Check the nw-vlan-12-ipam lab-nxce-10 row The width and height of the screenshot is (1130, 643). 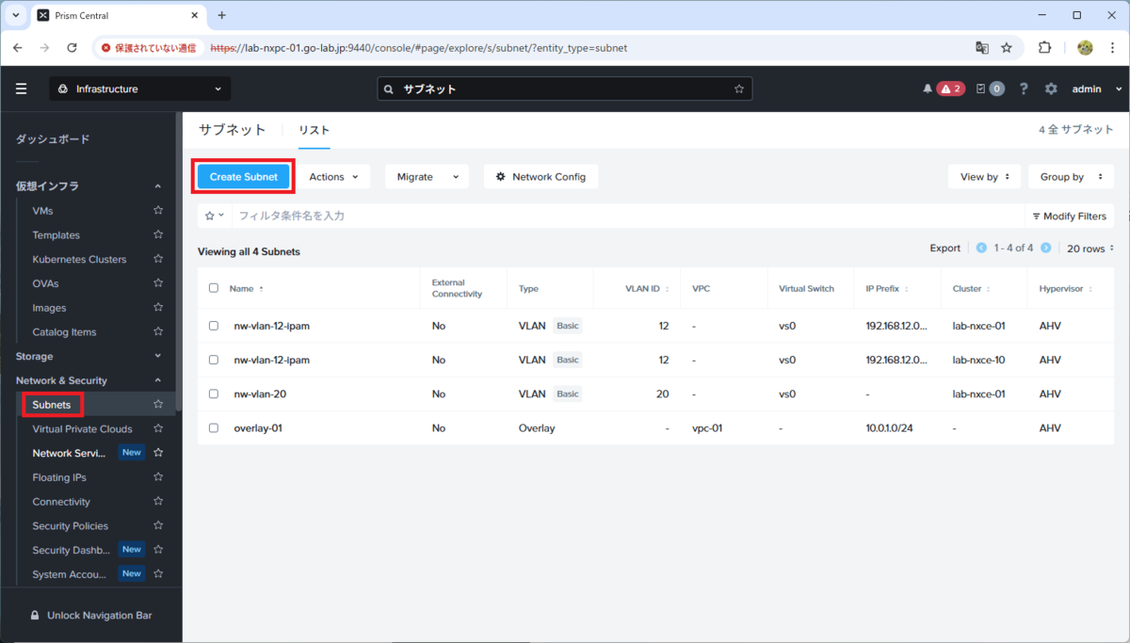coord(214,360)
